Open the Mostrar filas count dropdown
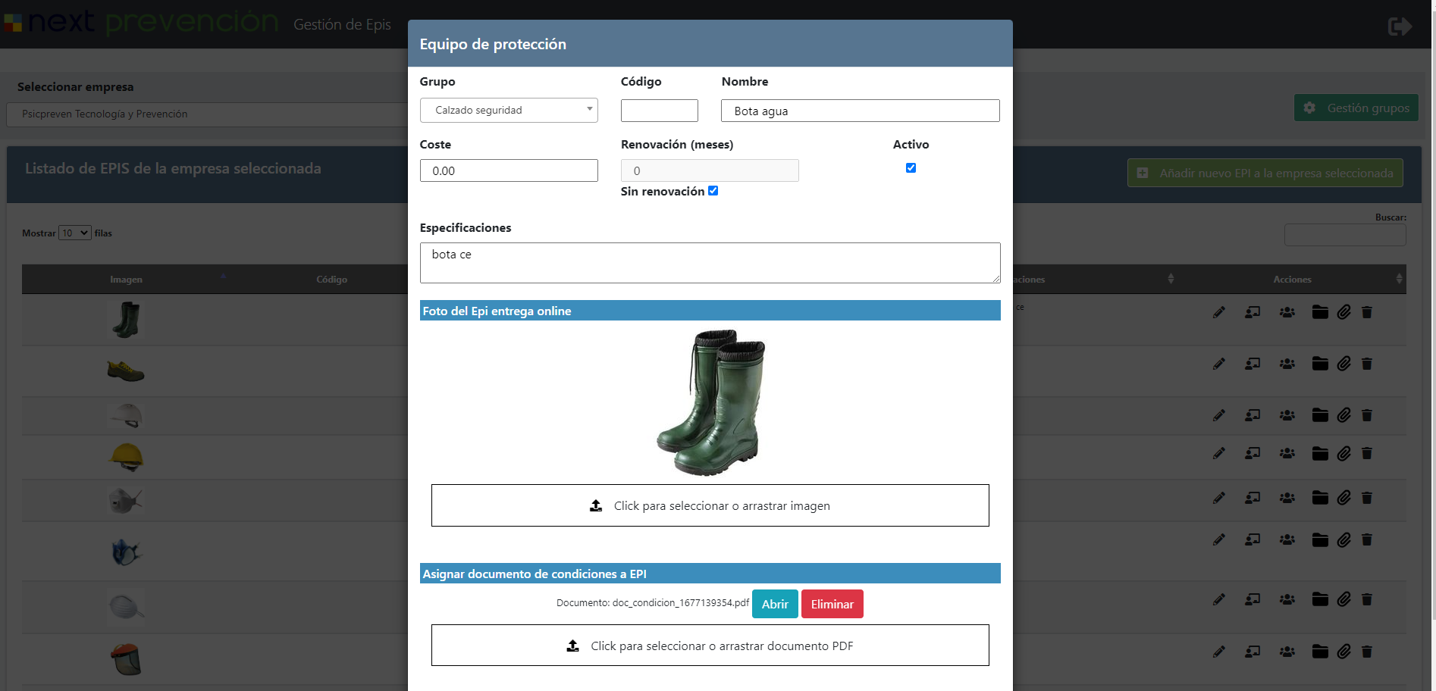Viewport: 1436px width, 691px height. point(75,233)
